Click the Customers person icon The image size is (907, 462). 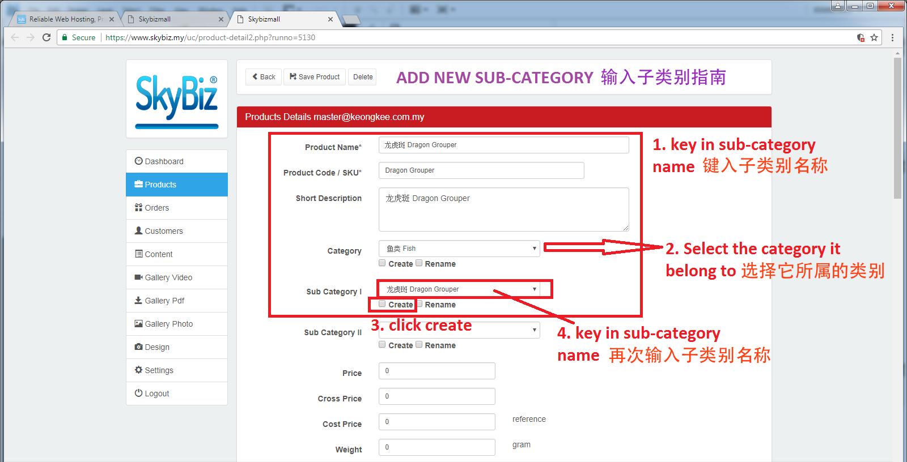click(138, 230)
